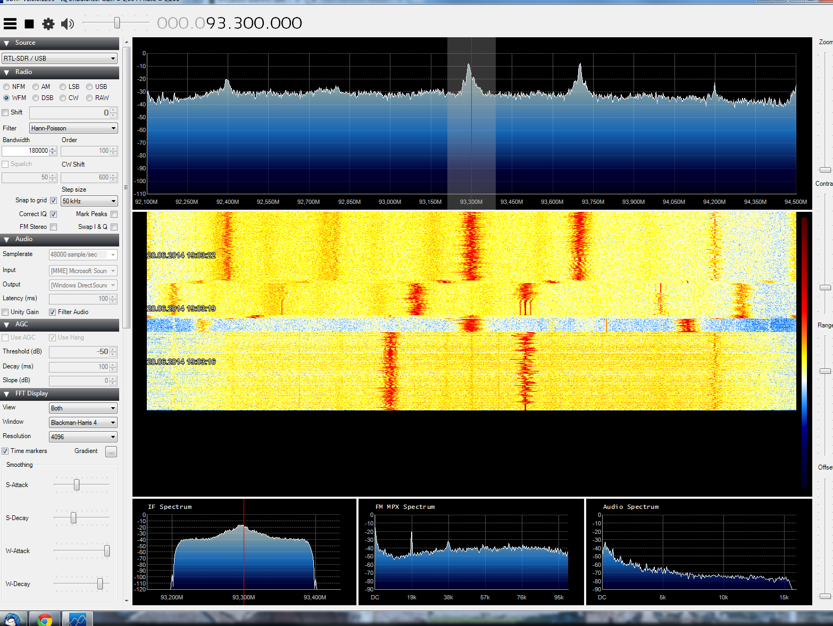Open the View dropdown set to Both
Screen dimensions: 833x626
[x=83, y=408]
